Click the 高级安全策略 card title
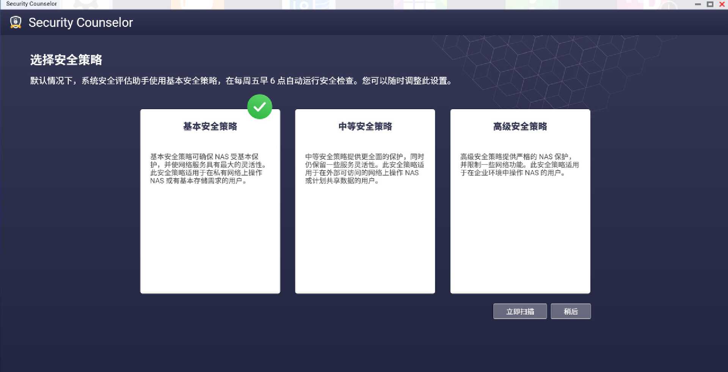This screenshot has width=728, height=372. pyautogui.click(x=520, y=126)
